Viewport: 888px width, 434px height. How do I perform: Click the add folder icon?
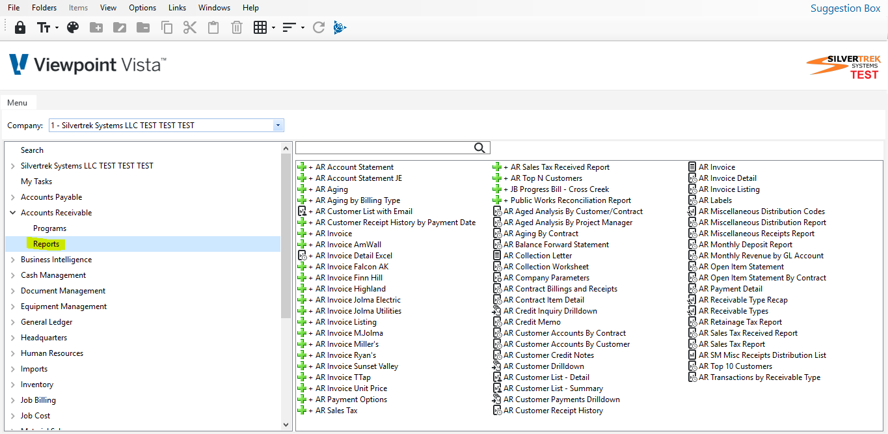pos(96,27)
